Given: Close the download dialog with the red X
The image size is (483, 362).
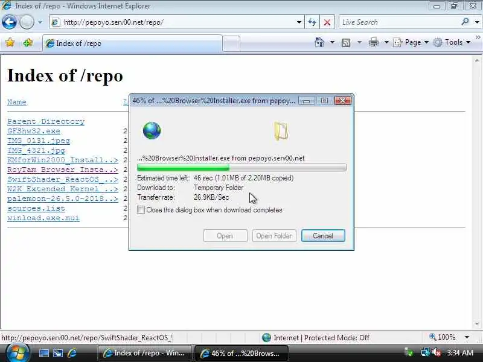Looking at the screenshot, I should pos(342,101).
